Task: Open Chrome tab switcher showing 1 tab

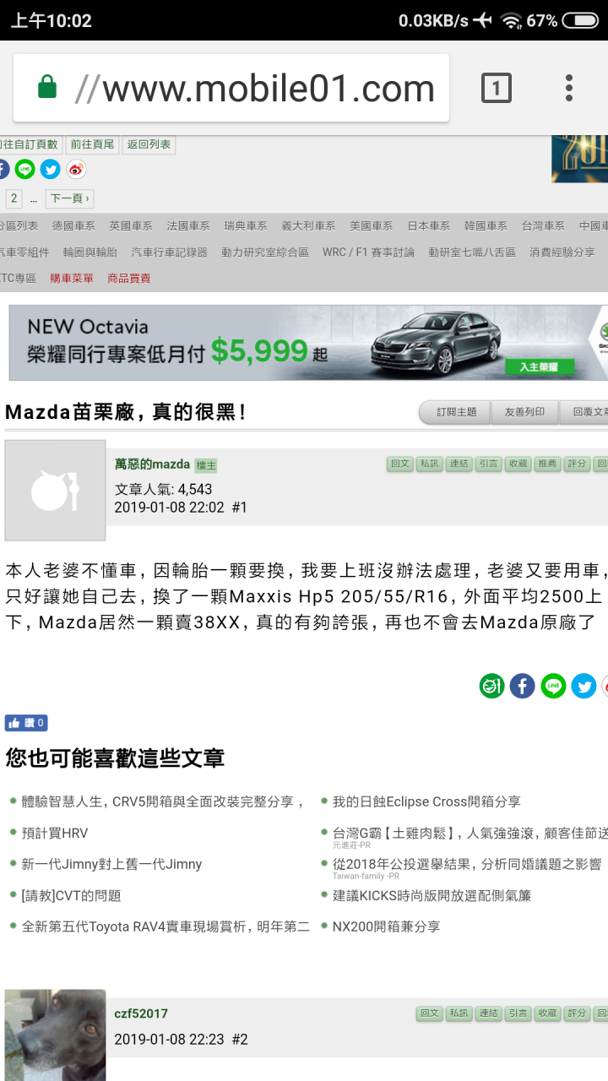Action: [x=497, y=88]
